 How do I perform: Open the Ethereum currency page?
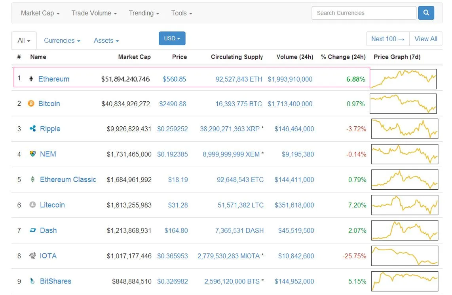click(x=54, y=79)
